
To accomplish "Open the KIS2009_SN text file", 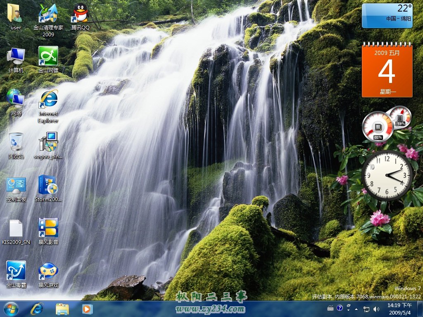I will (x=16, y=232).
